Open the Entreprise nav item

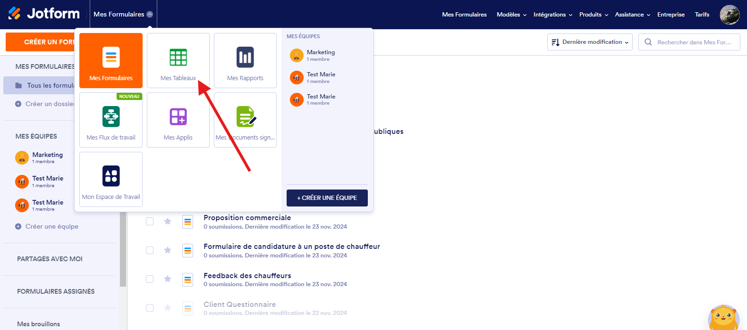point(671,15)
